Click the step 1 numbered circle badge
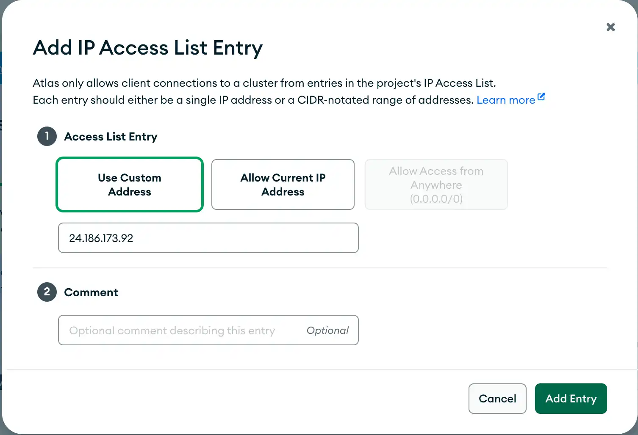The width and height of the screenshot is (638, 435). point(47,136)
